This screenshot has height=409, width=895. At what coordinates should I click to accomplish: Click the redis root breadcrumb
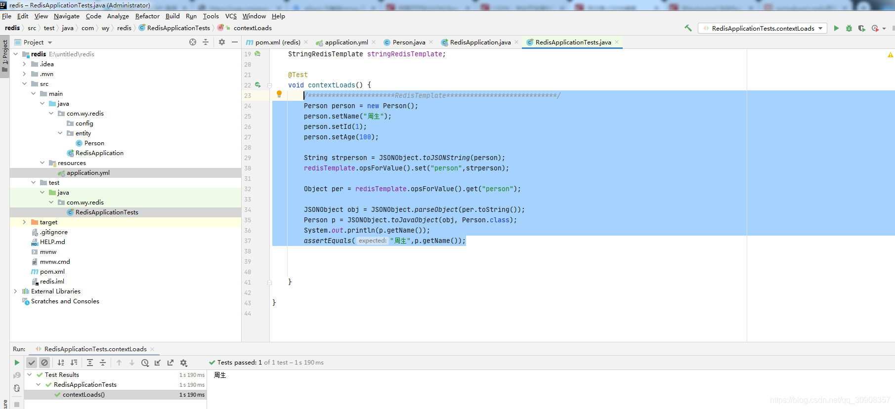coord(12,28)
